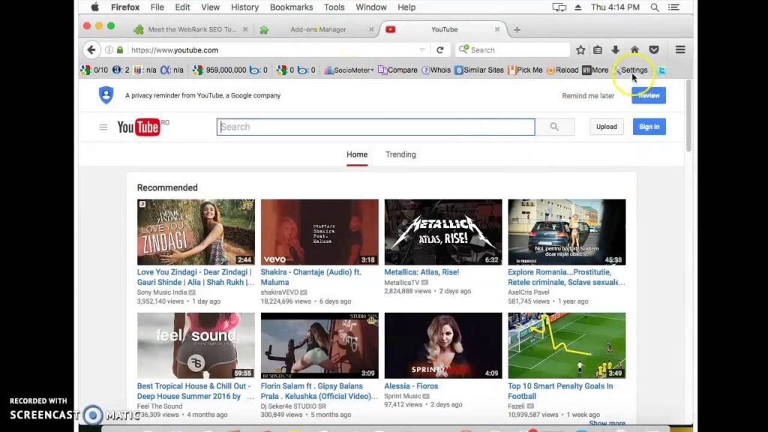Open Spotlight search in menu bar
This screenshot has height=432, width=768.
(654, 7)
